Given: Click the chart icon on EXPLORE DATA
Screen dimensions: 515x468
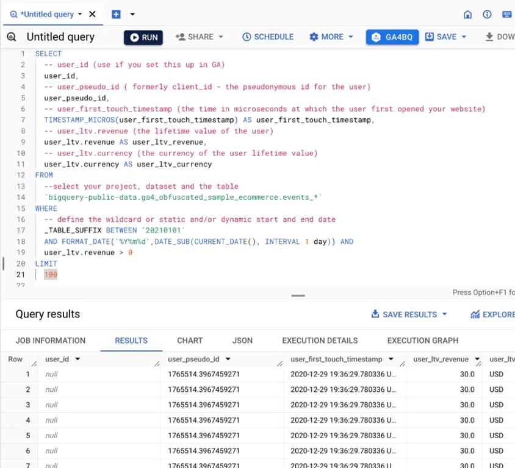Looking at the screenshot, I should point(475,314).
